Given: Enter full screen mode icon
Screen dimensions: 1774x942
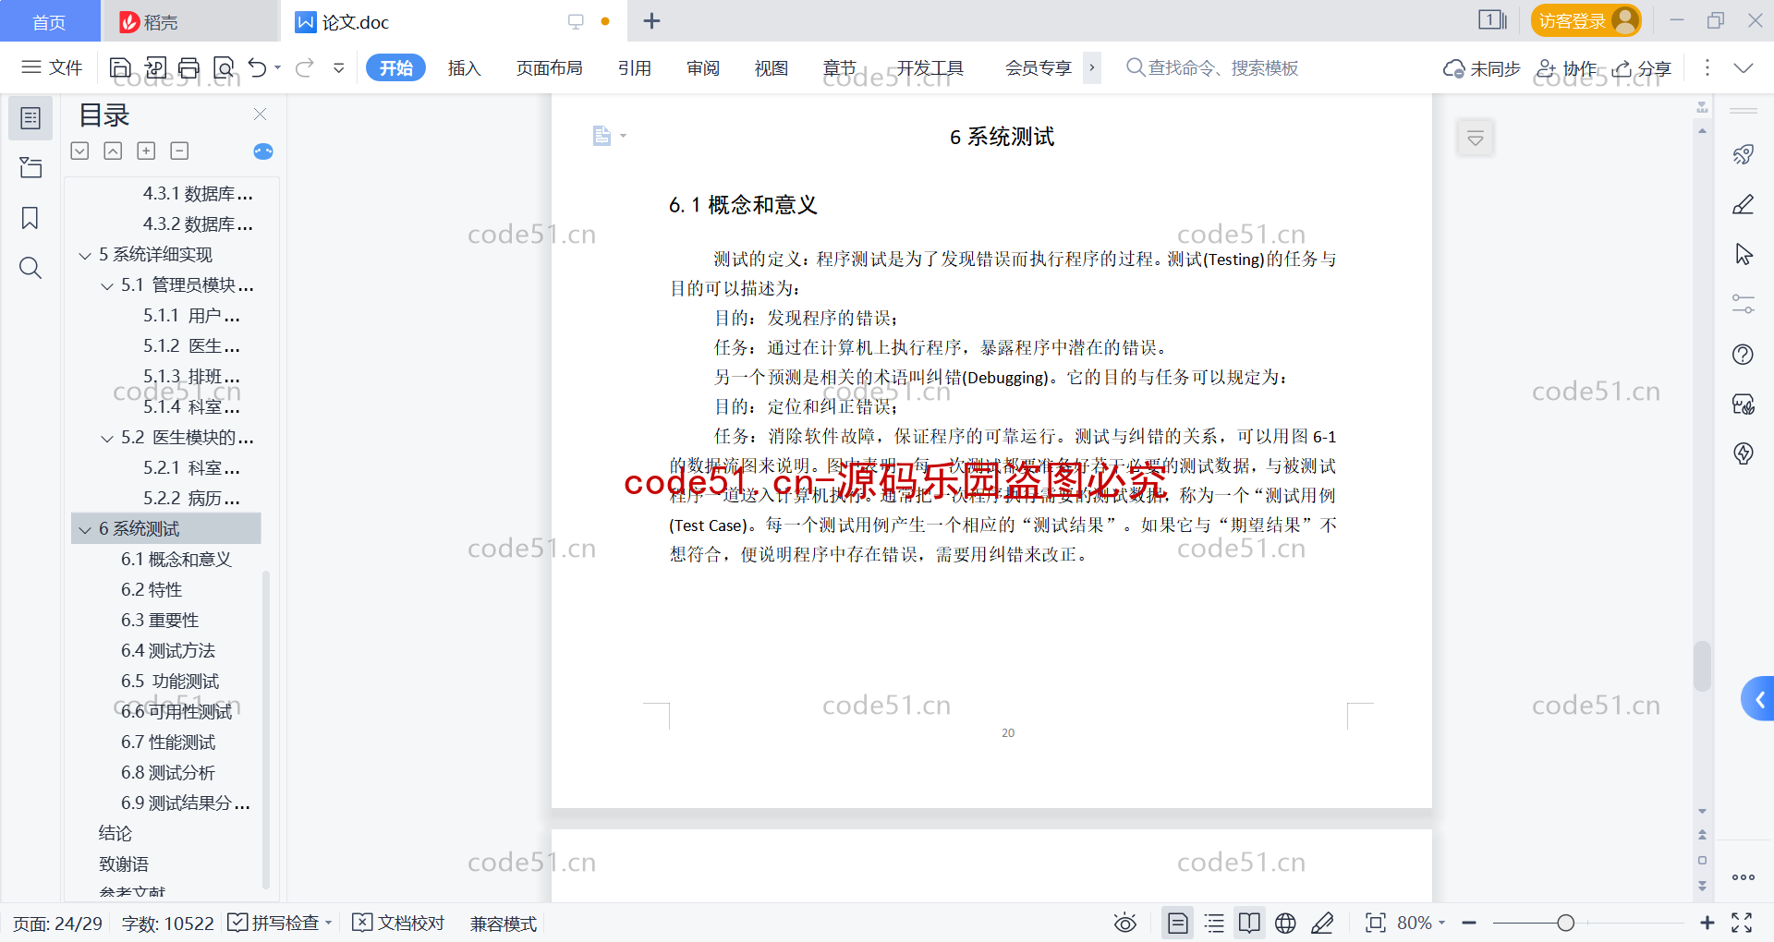Looking at the screenshot, I should click(1742, 923).
